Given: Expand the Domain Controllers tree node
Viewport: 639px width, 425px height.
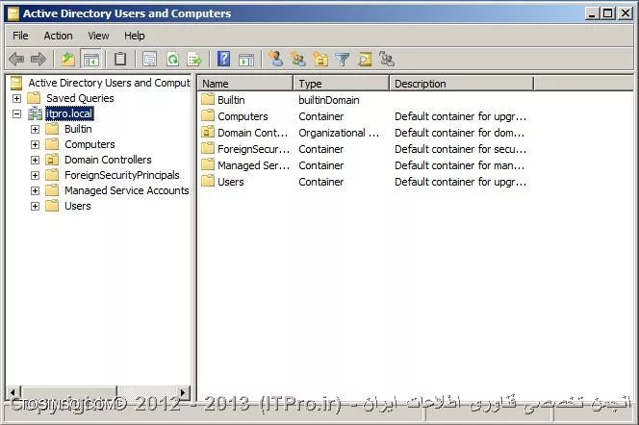Looking at the screenshot, I should click(x=35, y=160).
